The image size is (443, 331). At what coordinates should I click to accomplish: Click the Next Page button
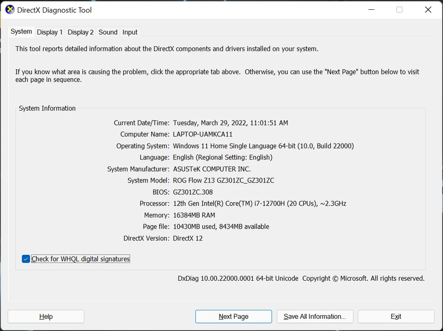click(x=233, y=317)
